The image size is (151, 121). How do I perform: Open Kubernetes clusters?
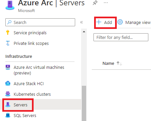(x=32, y=94)
